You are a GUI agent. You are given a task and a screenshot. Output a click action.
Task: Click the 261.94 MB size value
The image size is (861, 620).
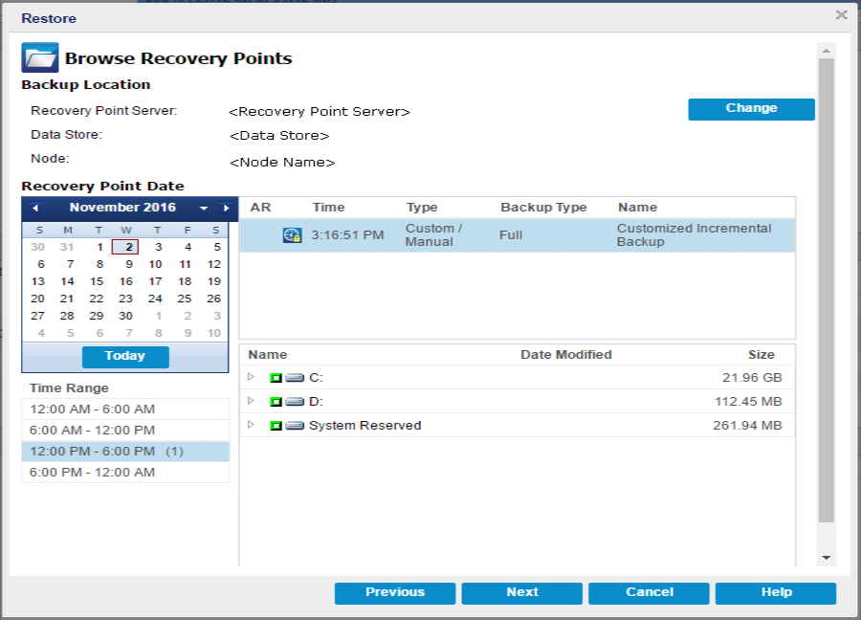click(747, 426)
